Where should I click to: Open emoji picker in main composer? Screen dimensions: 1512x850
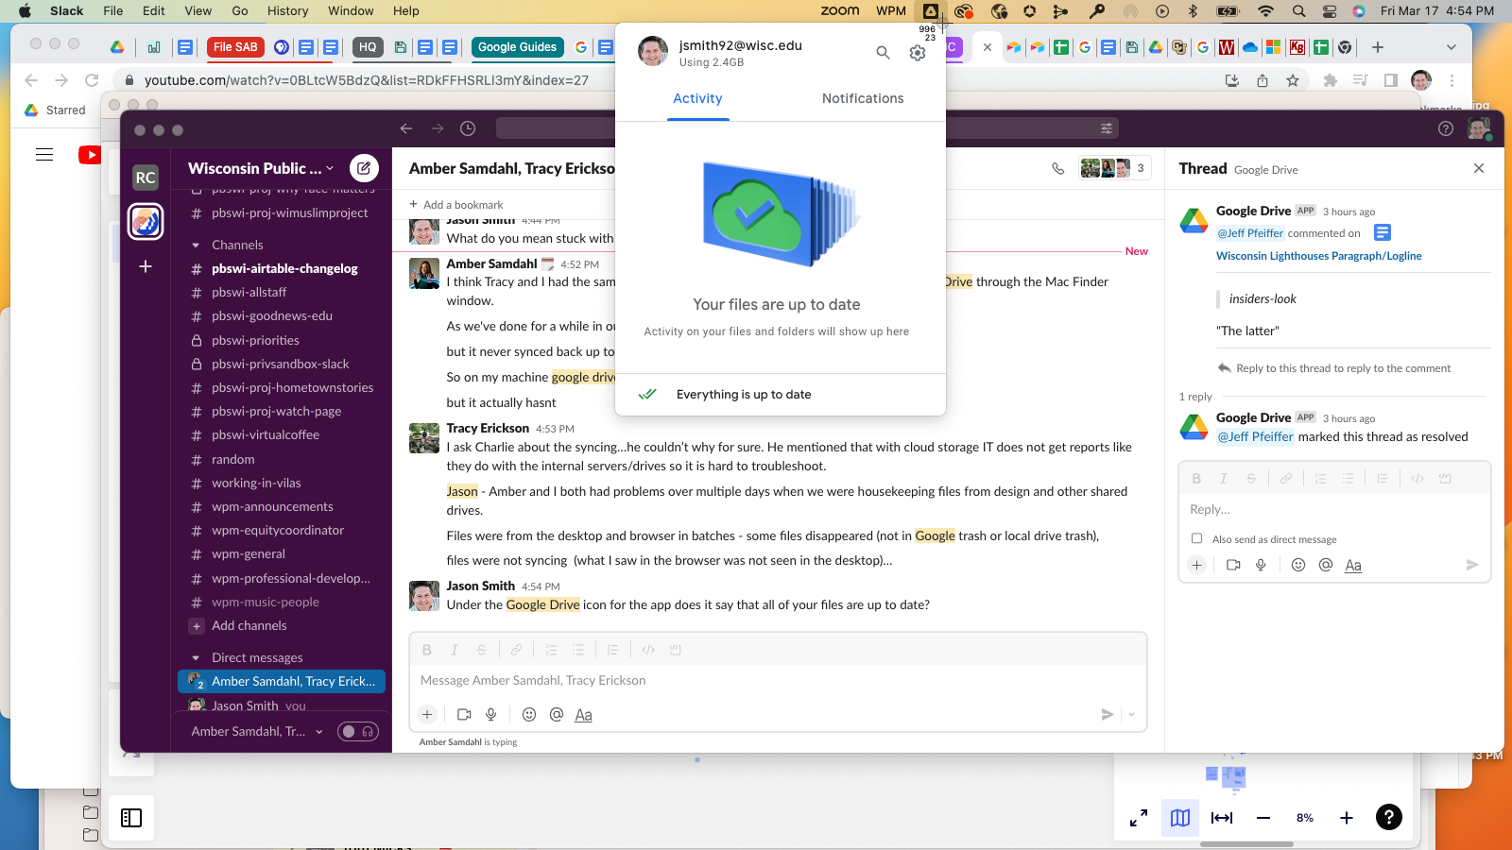pos(529,715)
